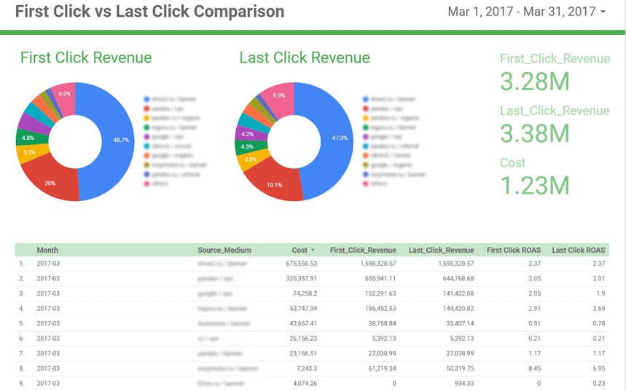
Task: Click cost cell 53,747.34 in row 4
Action: pyautogui.click(x=303, y=309)
